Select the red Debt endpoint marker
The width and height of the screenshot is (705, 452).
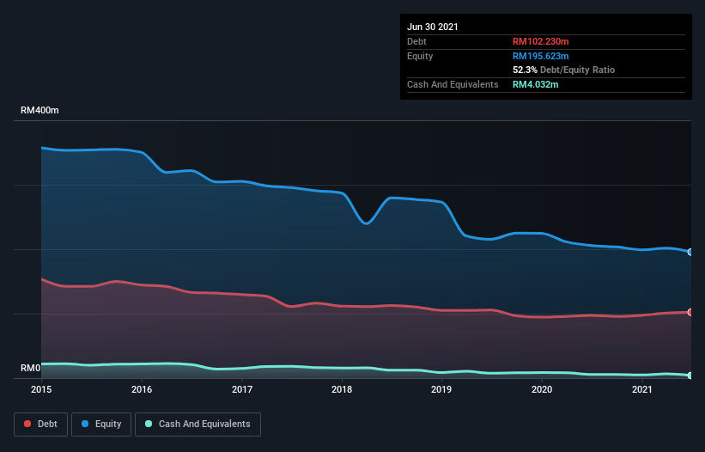690,312
